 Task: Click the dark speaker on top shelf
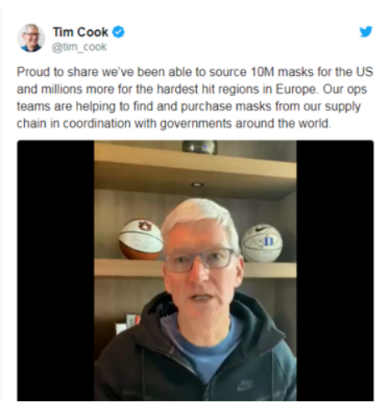click(199, 147)
